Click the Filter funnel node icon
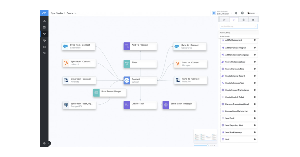Viewport: 300px width, 157px height. coord(127,64)
